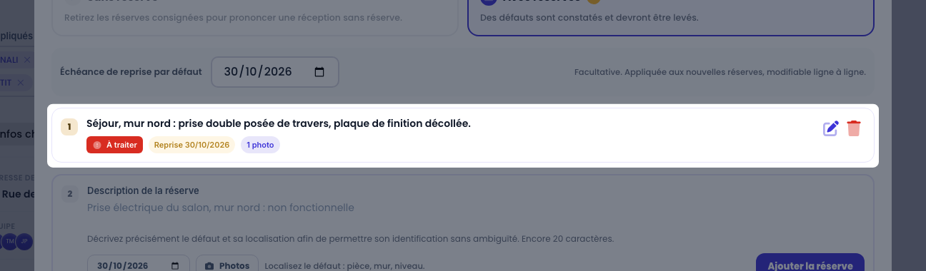Click the reserve 1 title text

click(279, 123)
